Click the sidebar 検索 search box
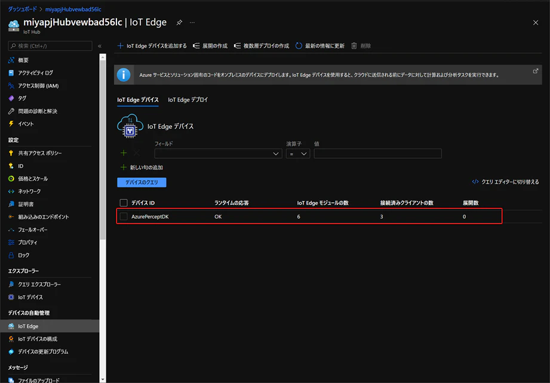The height and width of the screenshot is (383, 550). pos(50,46)
